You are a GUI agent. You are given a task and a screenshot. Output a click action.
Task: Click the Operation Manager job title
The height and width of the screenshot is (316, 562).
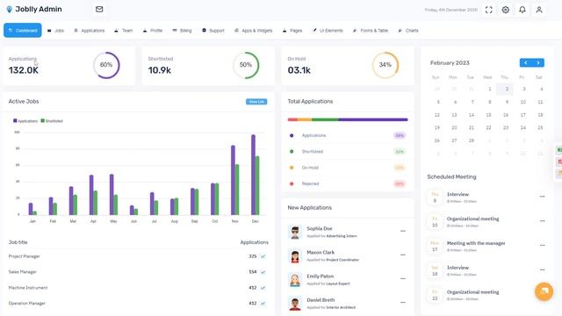pyautogui.click(x=27, y=304)
